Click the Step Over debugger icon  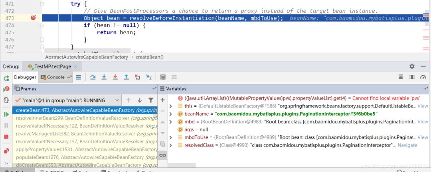[x=93, y=77]
